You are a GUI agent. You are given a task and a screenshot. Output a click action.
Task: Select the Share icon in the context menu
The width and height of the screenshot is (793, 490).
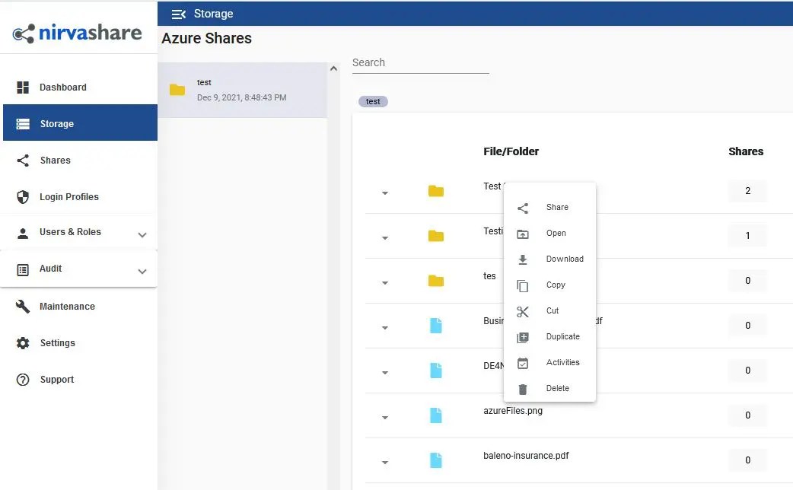[x=523, y=207]
